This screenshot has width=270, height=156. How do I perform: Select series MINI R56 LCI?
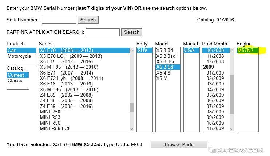pos(84,128)
